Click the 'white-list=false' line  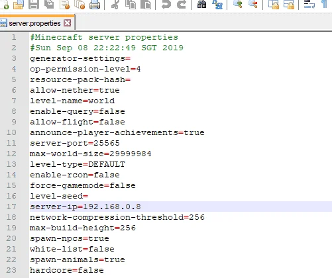(72, 249)
